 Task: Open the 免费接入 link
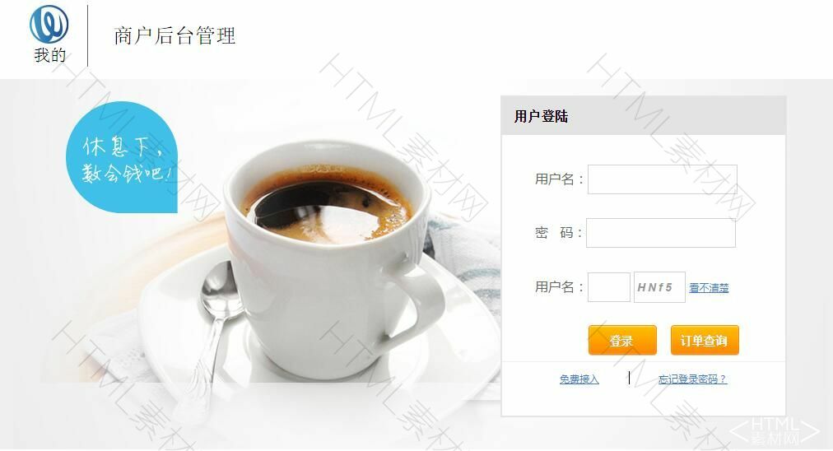579,379
